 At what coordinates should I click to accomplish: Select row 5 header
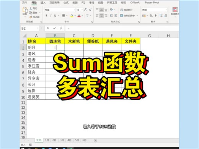point(23,66)
